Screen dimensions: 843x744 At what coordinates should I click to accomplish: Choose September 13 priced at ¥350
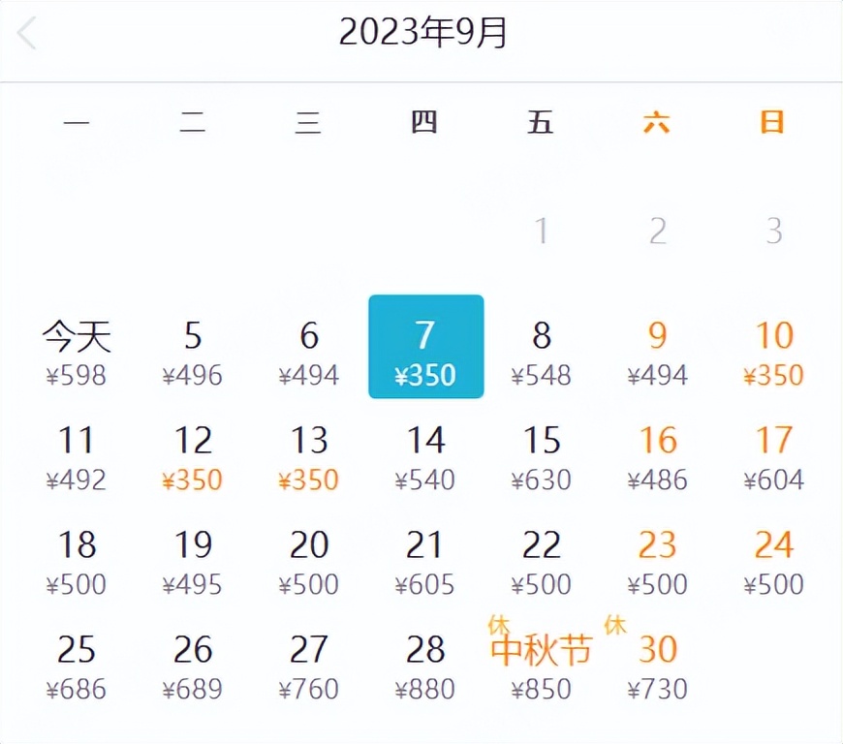pyautogui.click(x=310, y=456)
